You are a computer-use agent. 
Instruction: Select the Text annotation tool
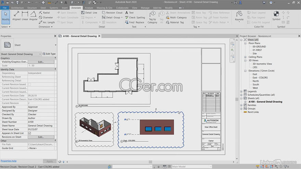pos(129,13)
